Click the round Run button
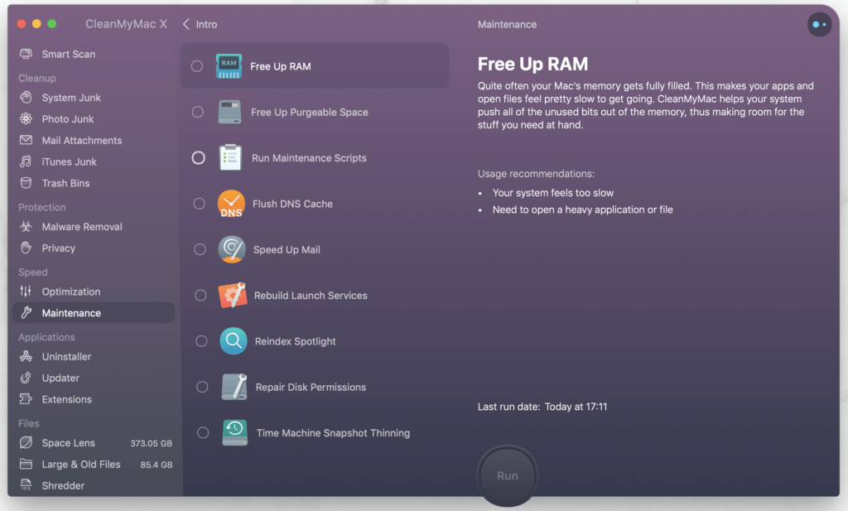 (508, 475)
